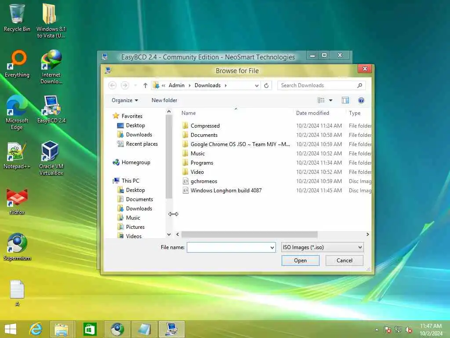Click the horizontal scrollbar in file list
Screen dimensions: 450x338
click(250, 234)
